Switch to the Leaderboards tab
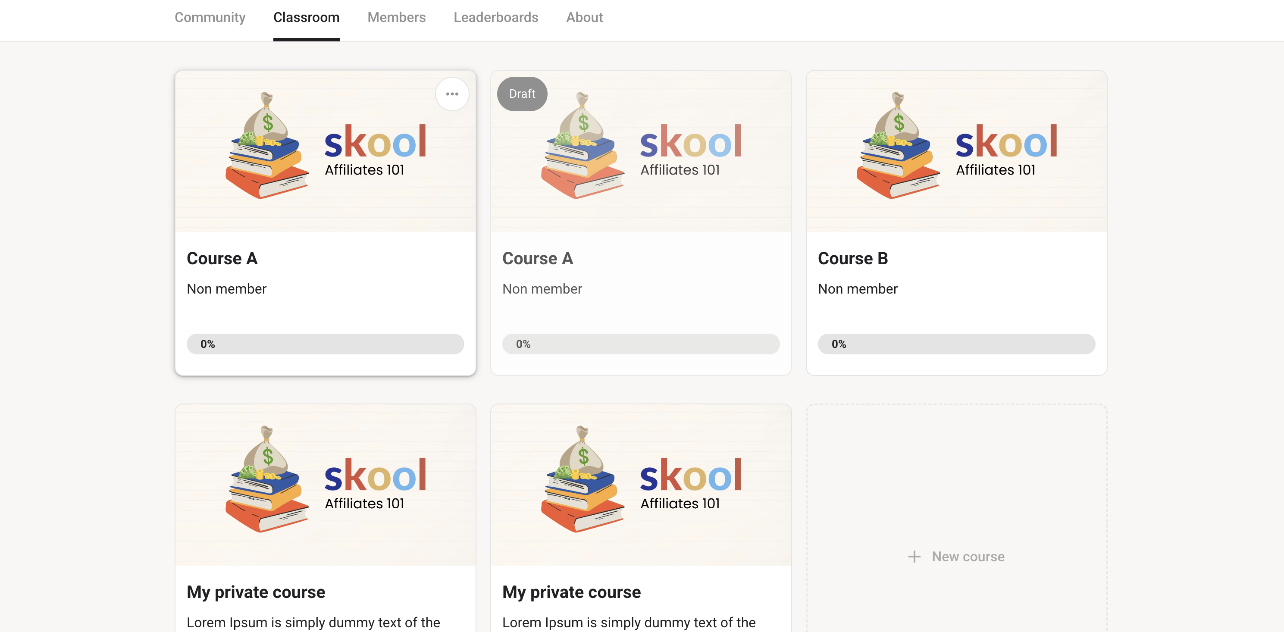The height and width of the screenshot is (632, 1284). pos(495,17)
